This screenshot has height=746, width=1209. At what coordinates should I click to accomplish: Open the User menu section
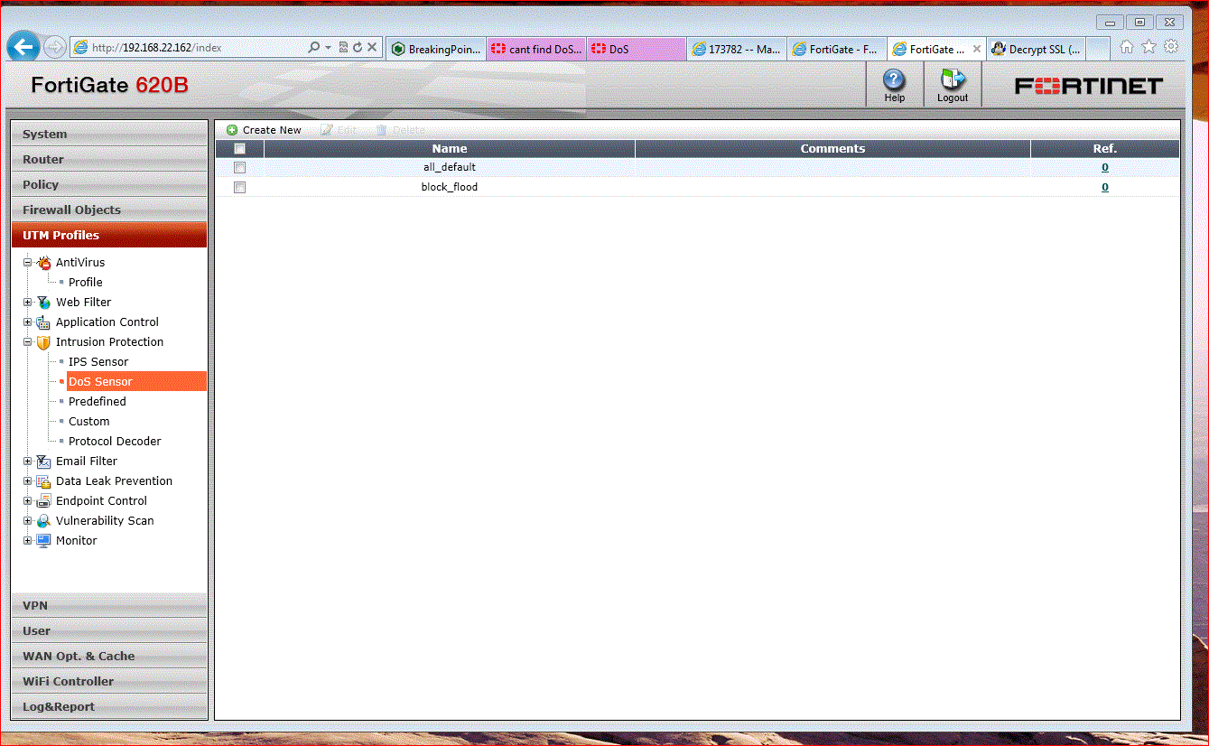[109, 630]
